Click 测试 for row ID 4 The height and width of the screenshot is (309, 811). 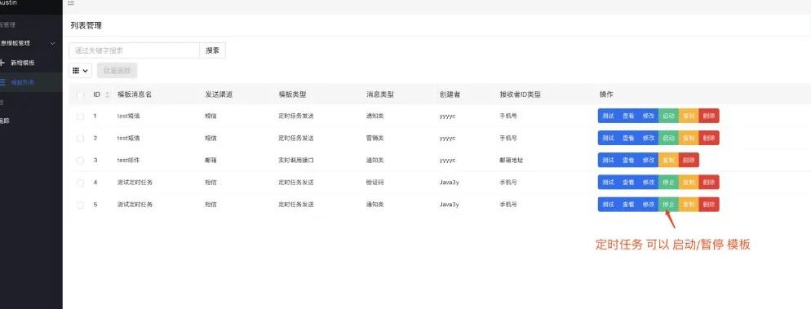point(609,183)
